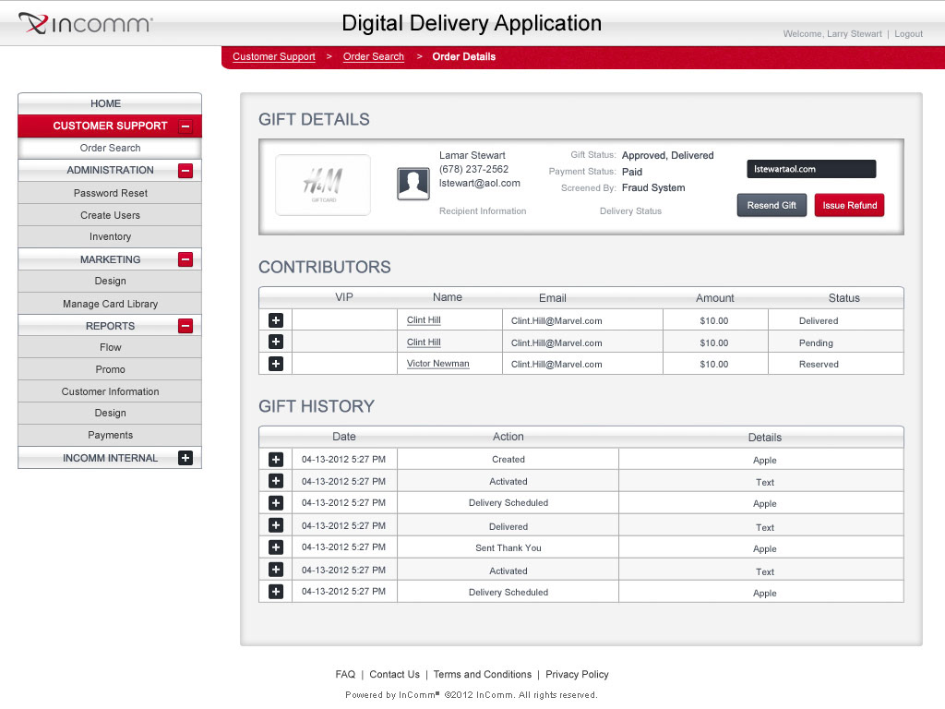The width and height of the screenshot is (945, 709).
Task: Click the InComm logo
Action: pyautogui.click(x=86, y=23)
